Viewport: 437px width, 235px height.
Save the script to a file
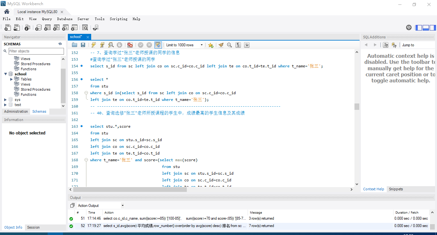(83, 45)
